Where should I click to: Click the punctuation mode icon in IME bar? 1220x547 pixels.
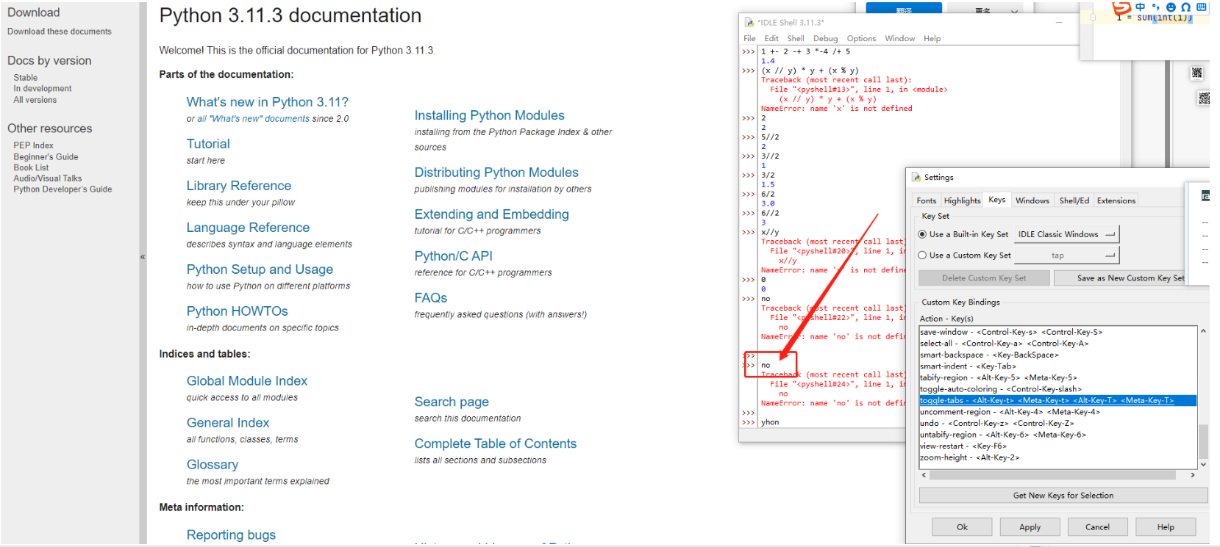tap(1155, 7)
